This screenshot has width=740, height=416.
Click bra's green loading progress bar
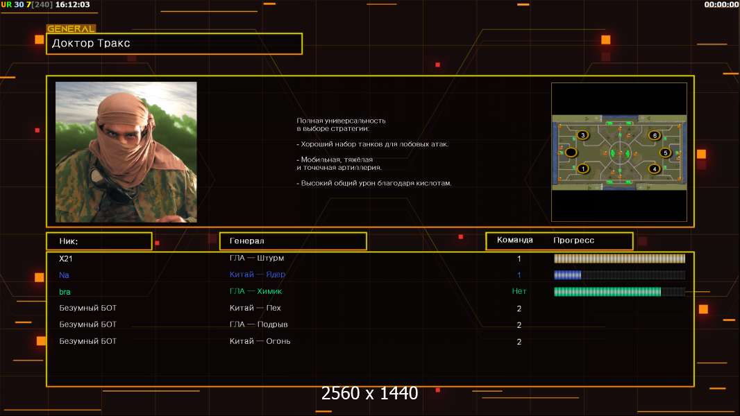point(619,292)
